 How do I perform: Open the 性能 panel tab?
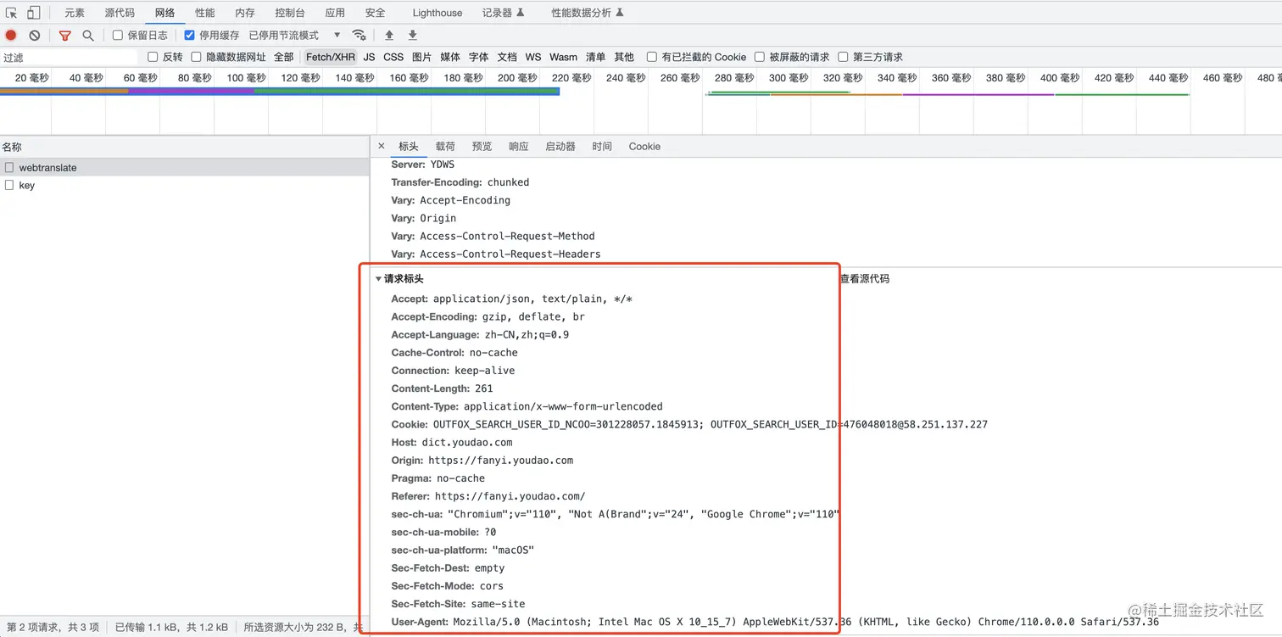coord(205,13)
